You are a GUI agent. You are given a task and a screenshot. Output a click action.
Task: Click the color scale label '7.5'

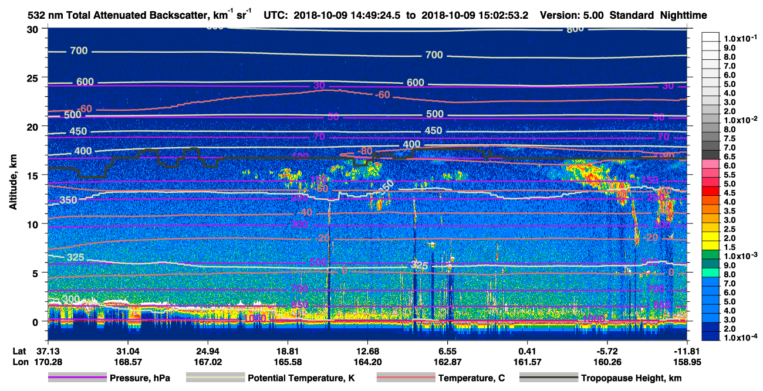point(730,138)
